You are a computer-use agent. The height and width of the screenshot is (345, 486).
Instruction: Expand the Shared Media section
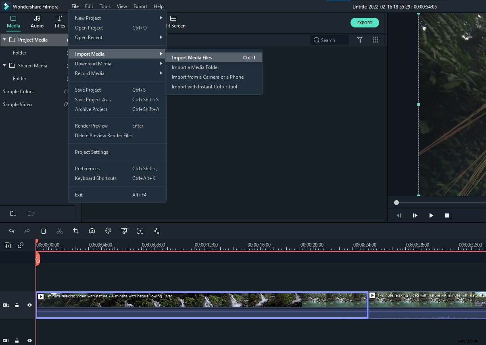click(x=4, y=65)
